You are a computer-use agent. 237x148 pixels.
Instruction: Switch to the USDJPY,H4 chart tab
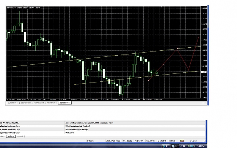52,103
